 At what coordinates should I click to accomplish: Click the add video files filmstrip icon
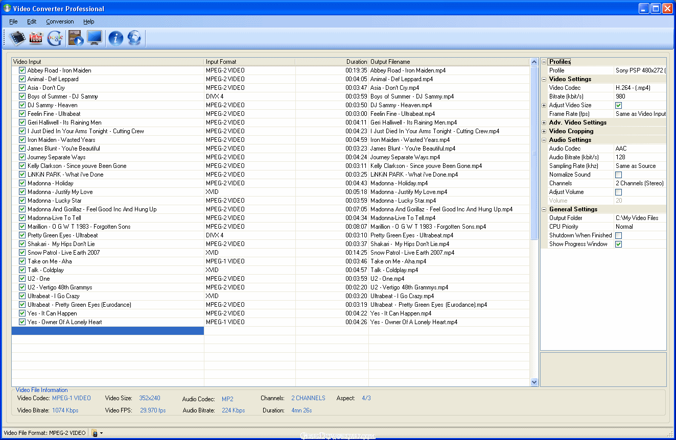(x=17, y=38)
